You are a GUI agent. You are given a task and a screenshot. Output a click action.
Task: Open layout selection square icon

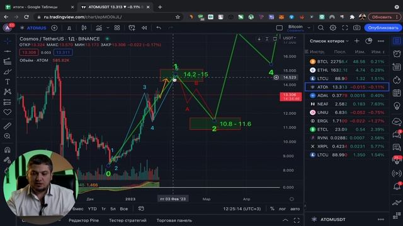[x=280, y=28]
